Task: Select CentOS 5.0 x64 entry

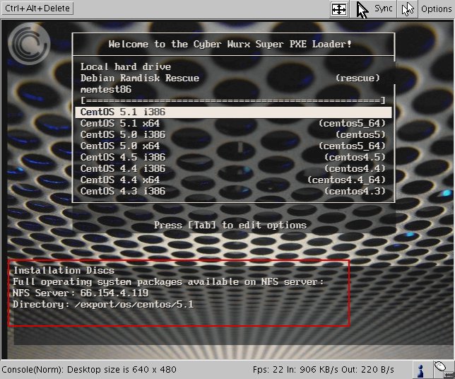Action: click(233, 146)
